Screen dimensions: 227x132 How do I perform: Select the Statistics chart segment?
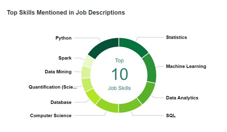coord(133,47)
